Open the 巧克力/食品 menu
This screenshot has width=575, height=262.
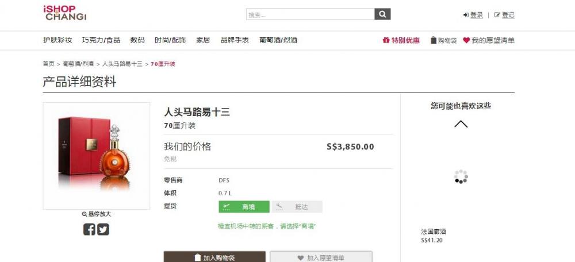101,40
